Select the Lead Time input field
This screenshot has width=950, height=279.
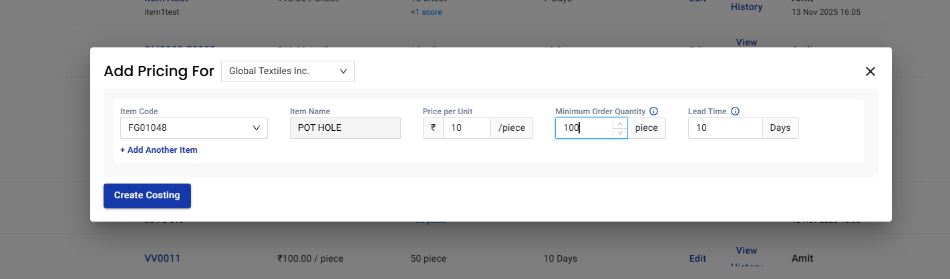tap(725, 128)
